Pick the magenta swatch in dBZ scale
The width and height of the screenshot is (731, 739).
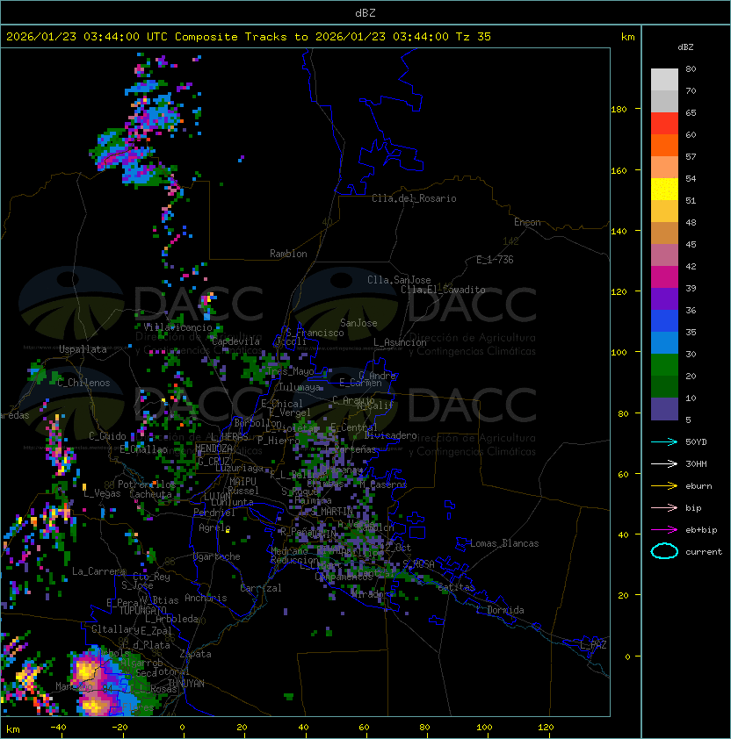tap(664, 277)
